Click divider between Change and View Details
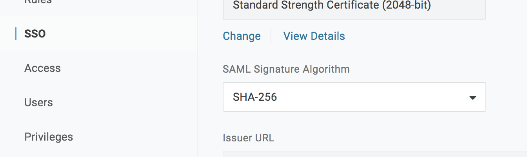The height and width of the screenshot is (157, 527). click(x=271, y=36)
